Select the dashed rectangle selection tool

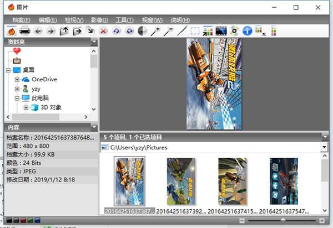195,31
